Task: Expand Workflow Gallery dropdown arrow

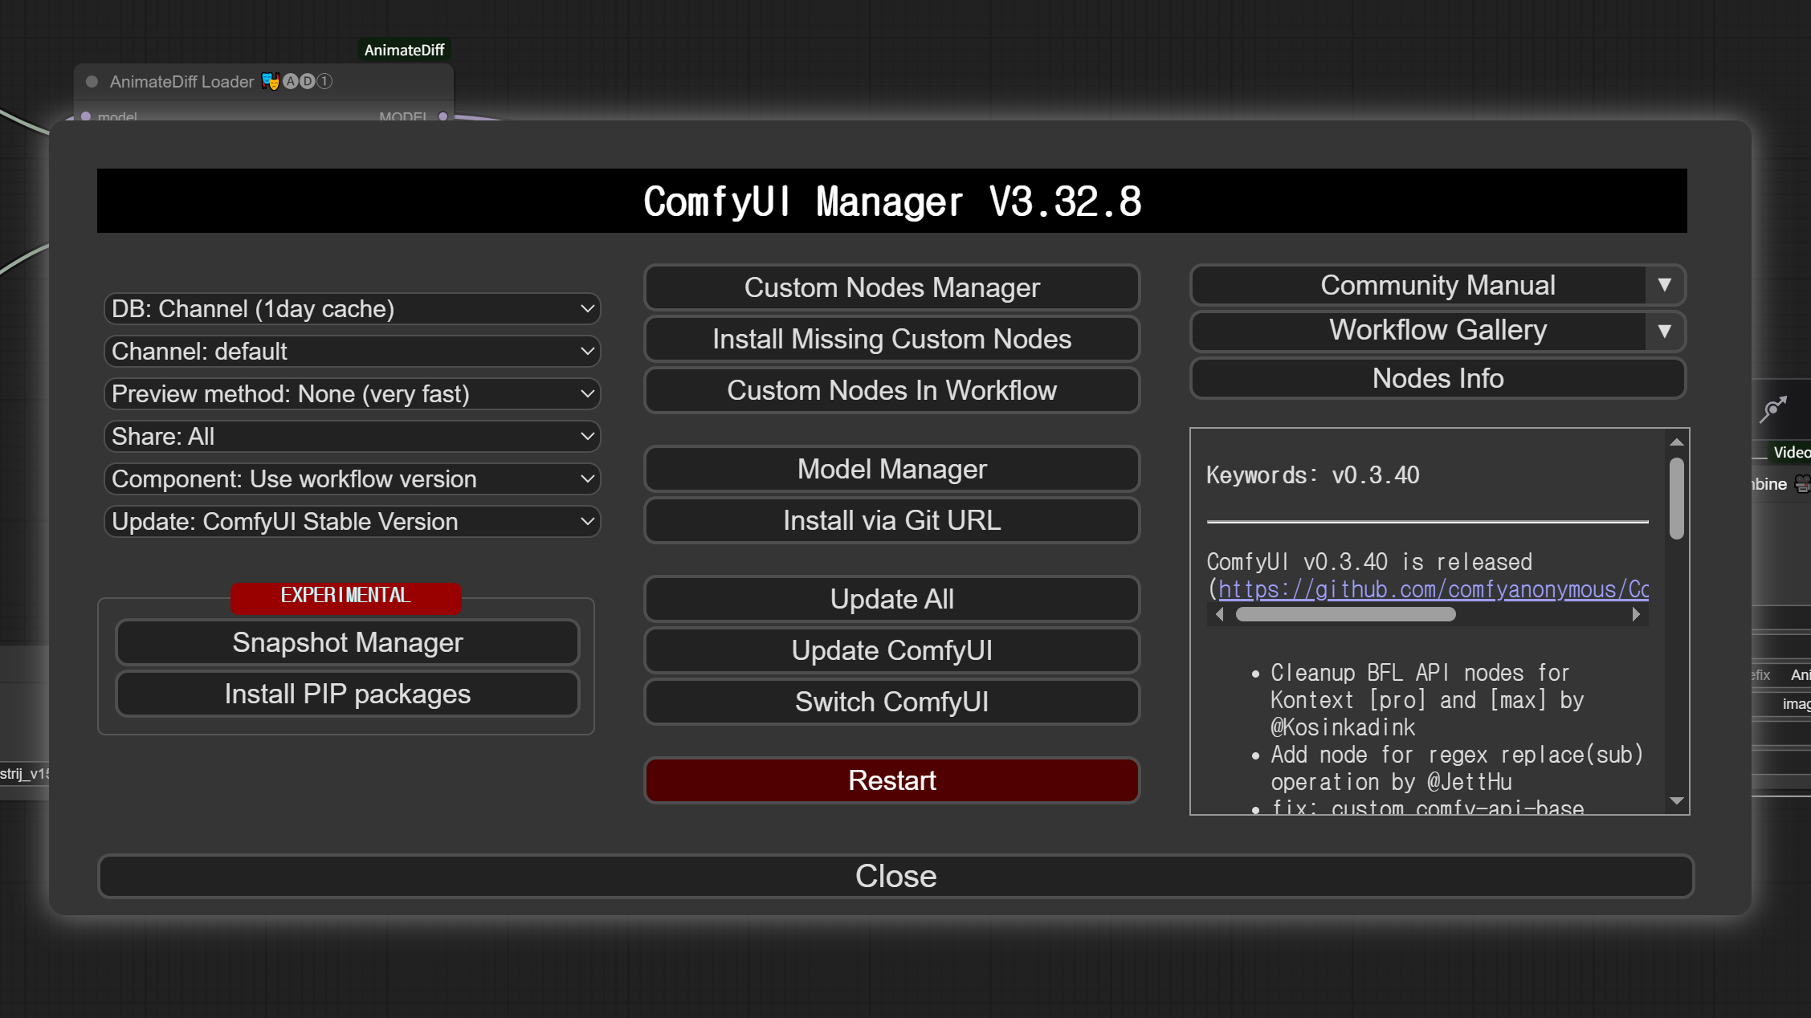Action: [1665, 331]
